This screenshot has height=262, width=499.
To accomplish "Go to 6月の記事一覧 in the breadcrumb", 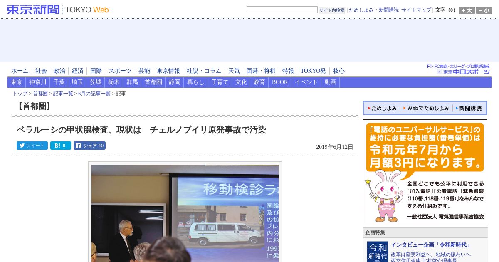I will pyautogui.click(x=94, y=94).
